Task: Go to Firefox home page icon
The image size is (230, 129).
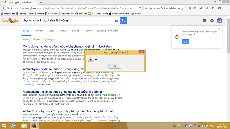Action: pos(207,8)
